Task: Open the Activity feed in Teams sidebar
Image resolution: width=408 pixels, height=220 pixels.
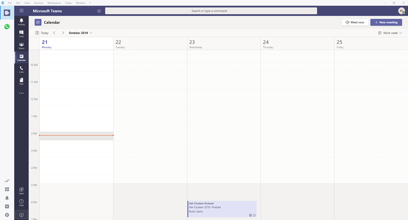Action: pos(21,21)
